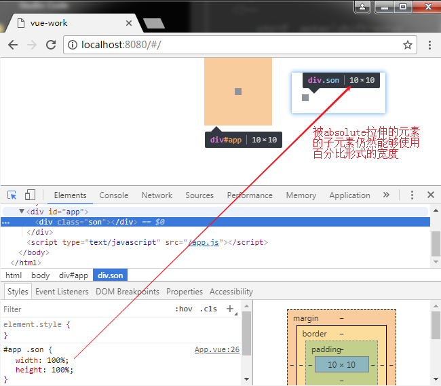Go back using the browser back arrow

coord(13,45)
